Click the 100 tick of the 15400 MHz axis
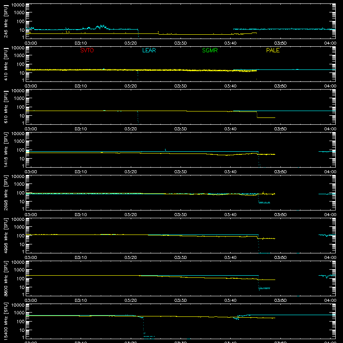Viewport: 343px width, 343px height. [x=21, y=322]
